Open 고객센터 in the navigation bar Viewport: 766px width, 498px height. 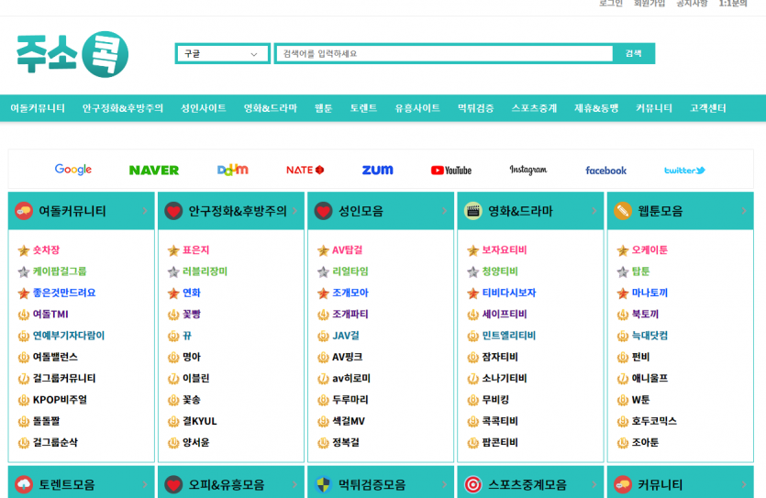point(708,108)
